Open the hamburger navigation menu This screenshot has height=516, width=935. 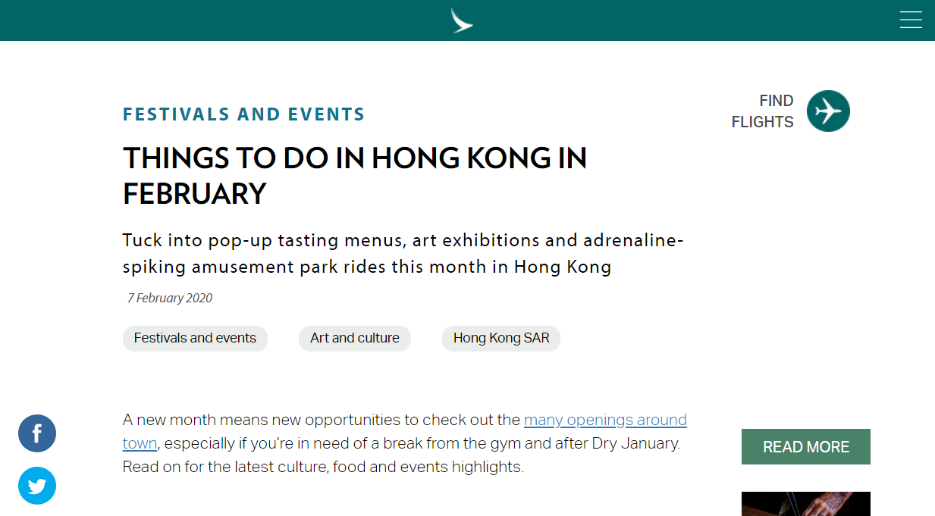pos(911,20)
